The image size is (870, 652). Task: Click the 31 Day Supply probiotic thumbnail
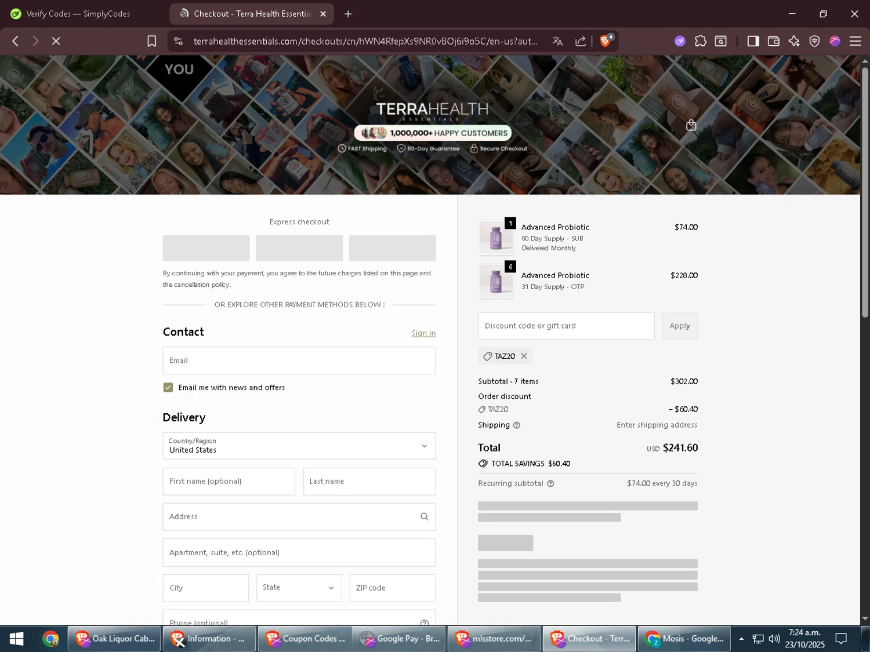(496, 281)
